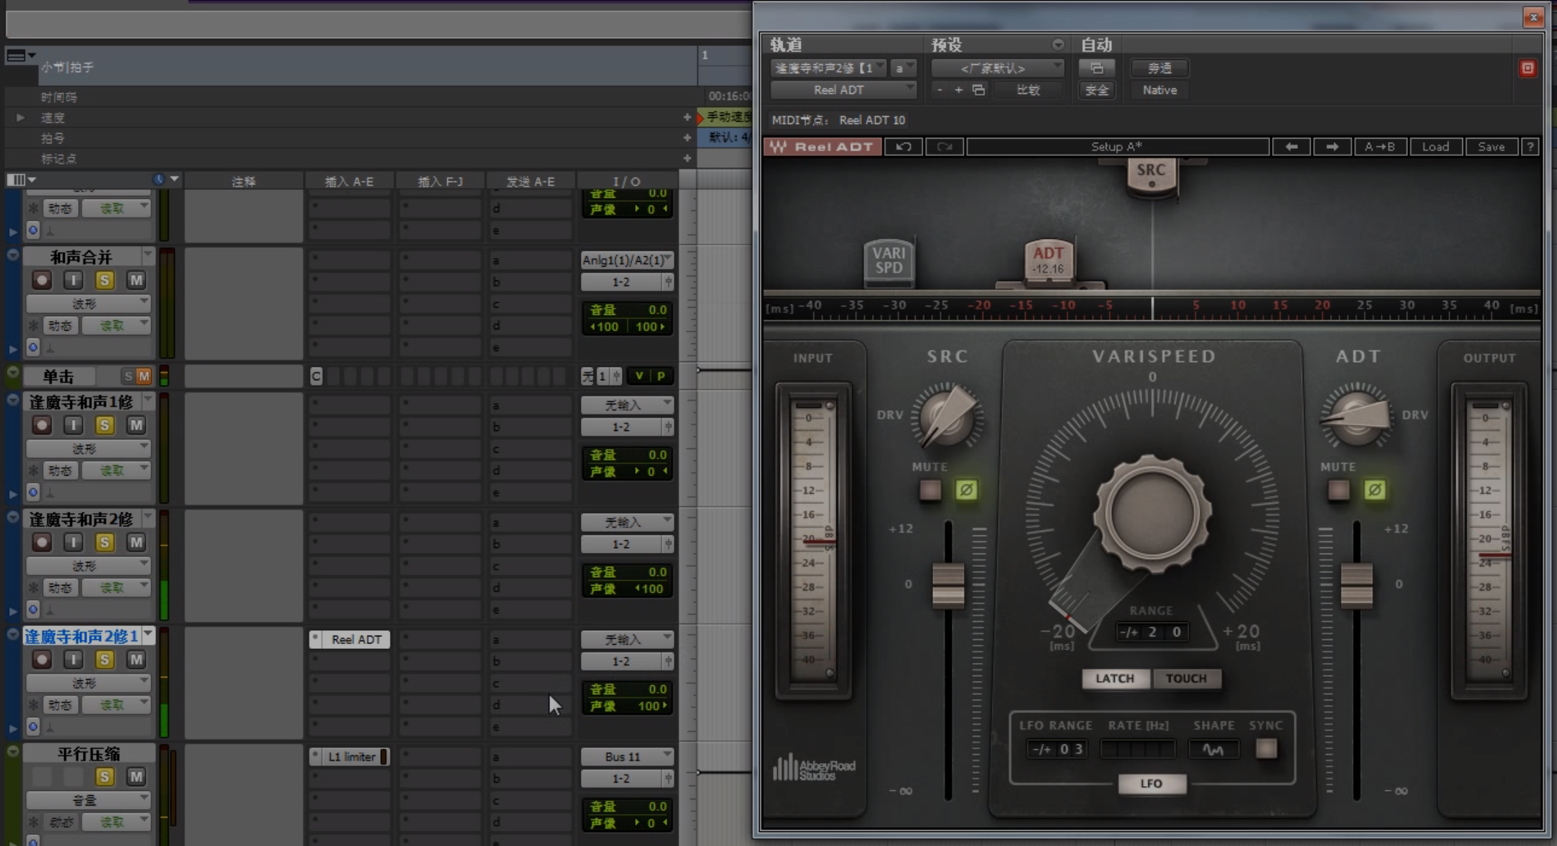
Task: Click the LFO waveform shape icon
Action: click(x=1213, y=749)
